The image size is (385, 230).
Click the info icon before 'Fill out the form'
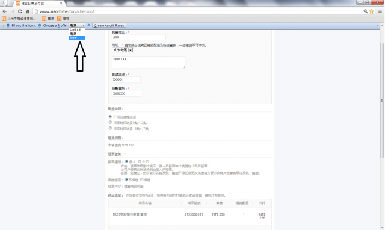click(x=8, y=25)
